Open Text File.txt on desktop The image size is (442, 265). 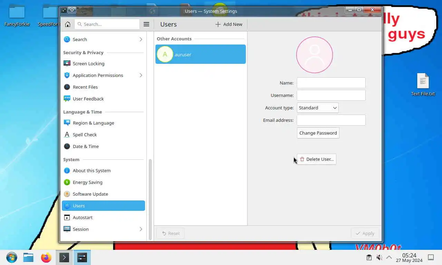click(423, 85)
